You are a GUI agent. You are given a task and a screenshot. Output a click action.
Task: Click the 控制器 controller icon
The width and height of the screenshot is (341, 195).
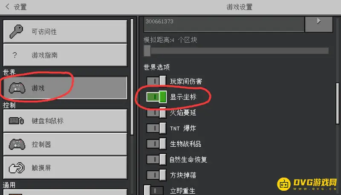17,144
